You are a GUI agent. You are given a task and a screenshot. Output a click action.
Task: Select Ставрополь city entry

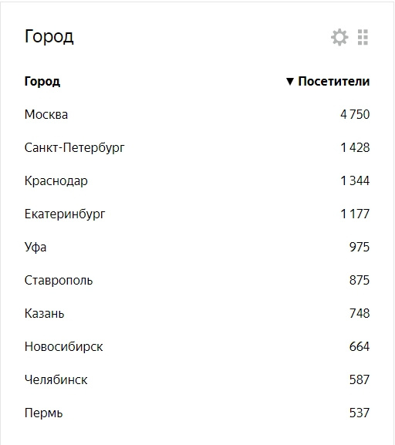(59, 281)
